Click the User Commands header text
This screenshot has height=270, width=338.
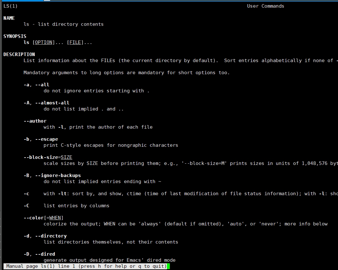[265, 6]
